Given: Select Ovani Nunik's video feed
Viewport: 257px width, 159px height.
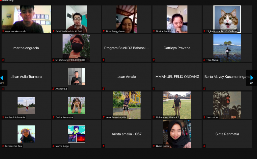Looking at the screenshot, I should (x=177, y=134).
